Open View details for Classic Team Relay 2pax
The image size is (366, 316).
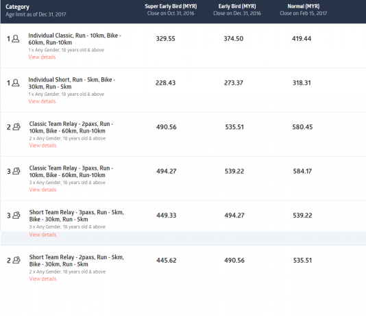pos(42,146)
